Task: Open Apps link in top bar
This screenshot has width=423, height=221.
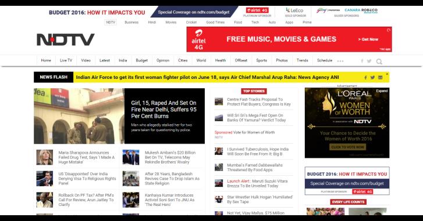Action: pos(289,22)
